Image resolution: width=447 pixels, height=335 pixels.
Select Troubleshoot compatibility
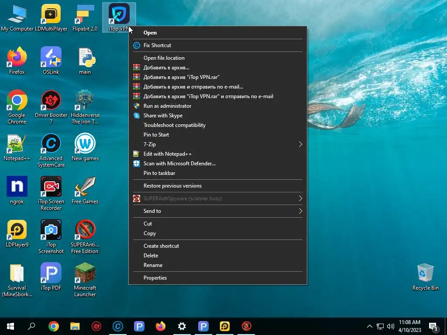(218, 125)
